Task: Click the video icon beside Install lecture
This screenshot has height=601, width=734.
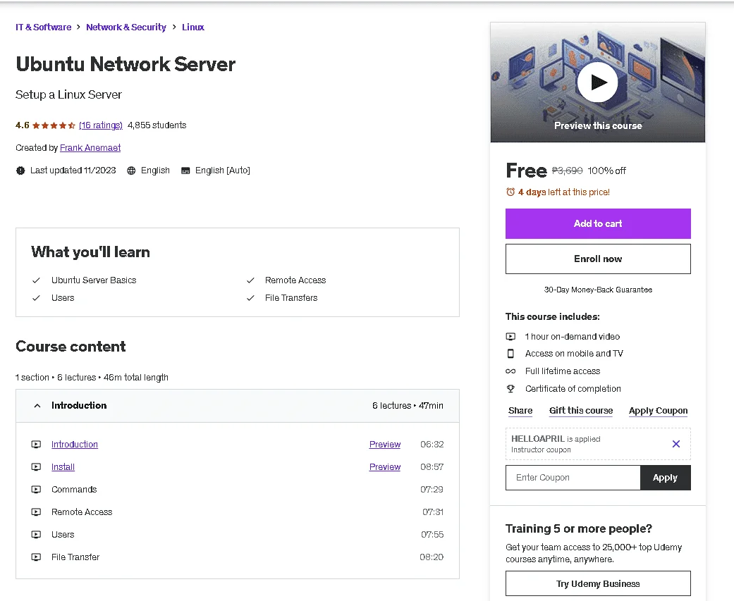Action: click(36, 466)
